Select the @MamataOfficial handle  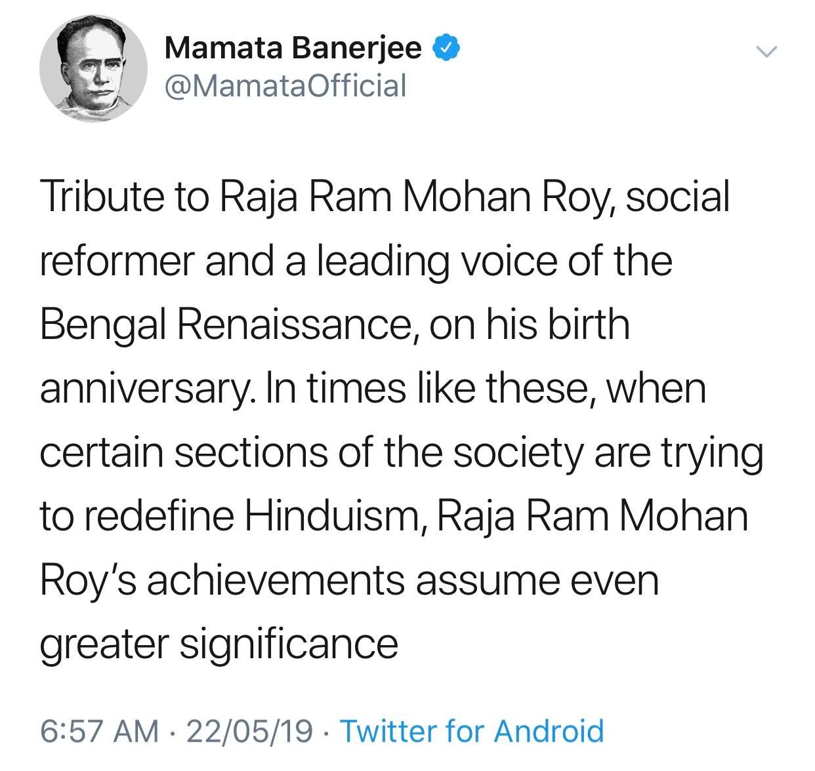pos(287,86)
